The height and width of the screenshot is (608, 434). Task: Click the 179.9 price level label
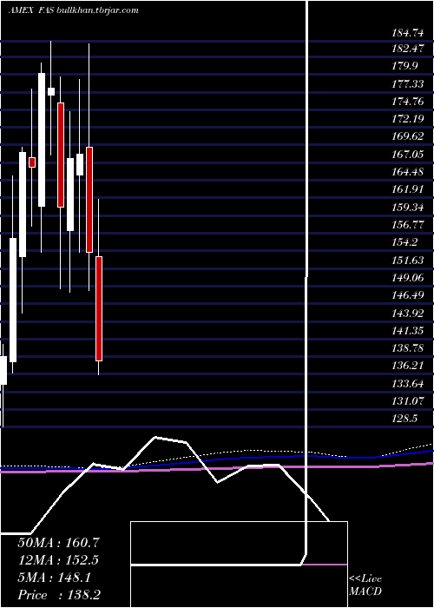coord(405,66)
